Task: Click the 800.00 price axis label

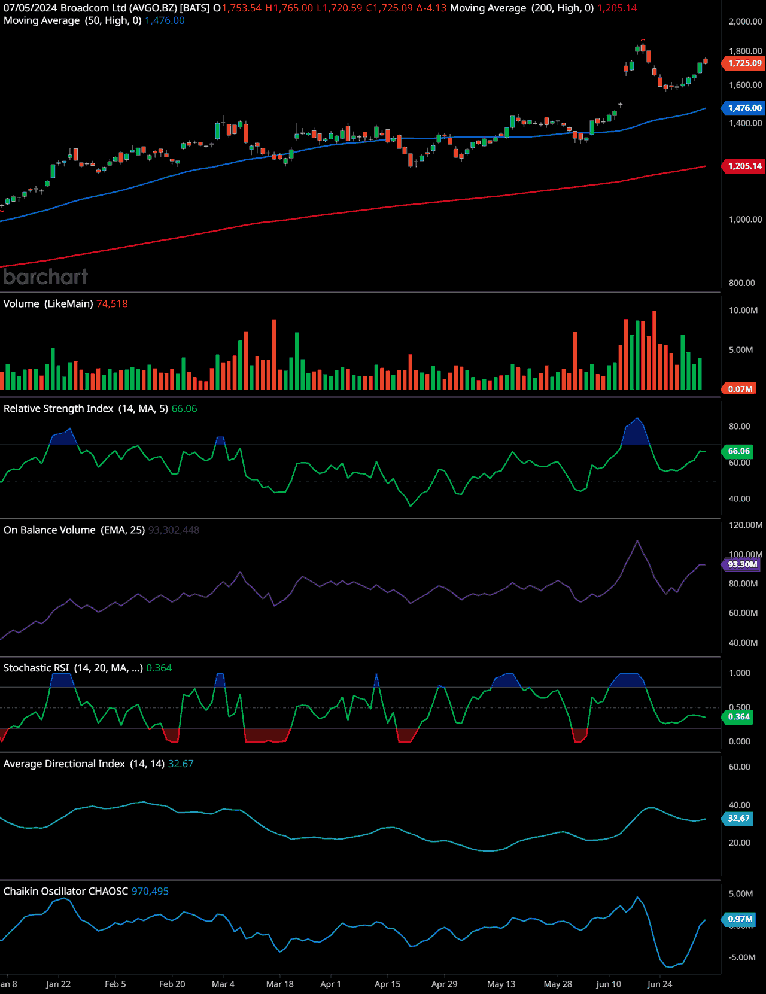Action: (742, 282)
